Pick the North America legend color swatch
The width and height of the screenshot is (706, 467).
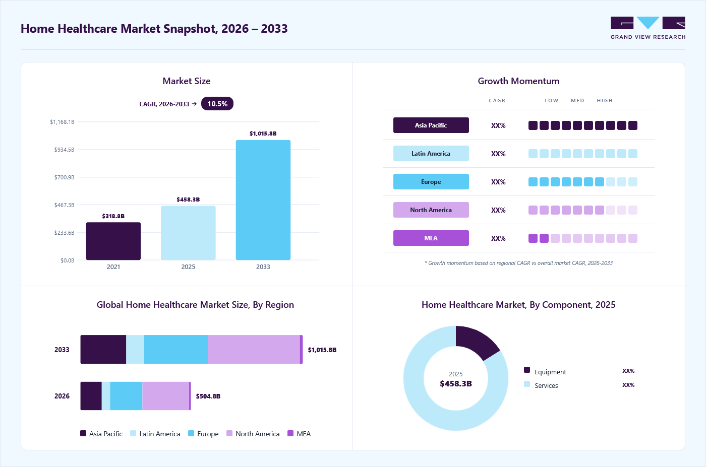click(229, 433)
